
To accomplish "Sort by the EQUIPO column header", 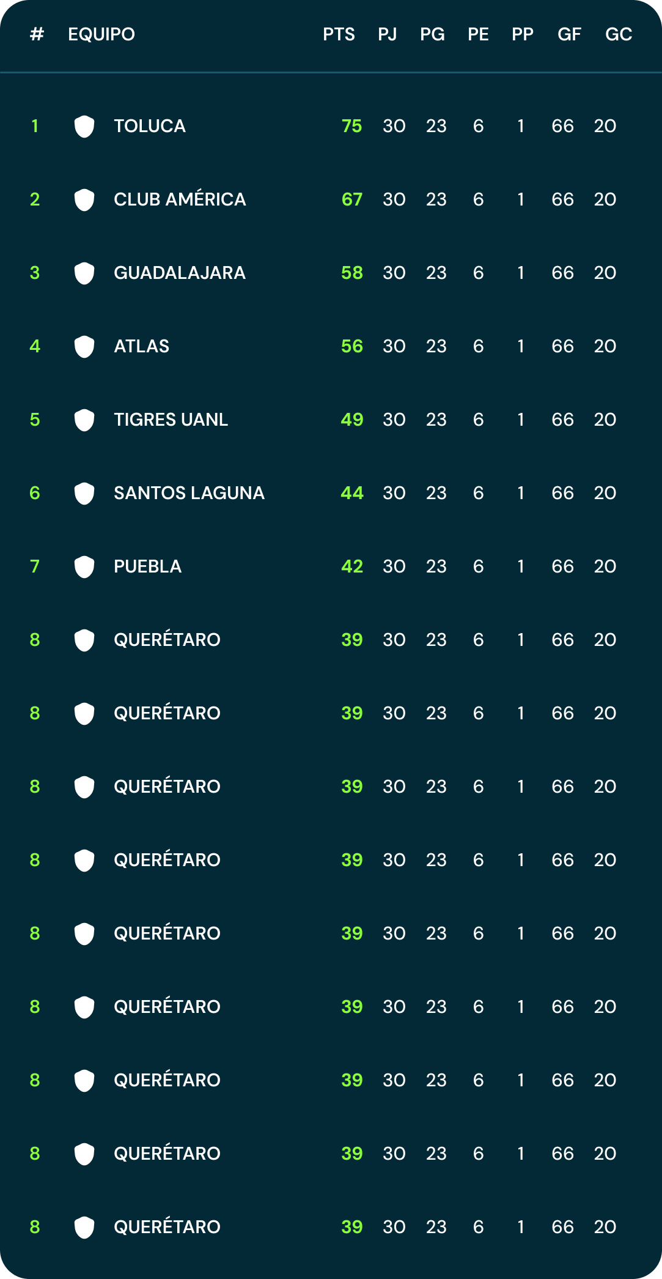I will pyautogui.click(x=101, y=34).
